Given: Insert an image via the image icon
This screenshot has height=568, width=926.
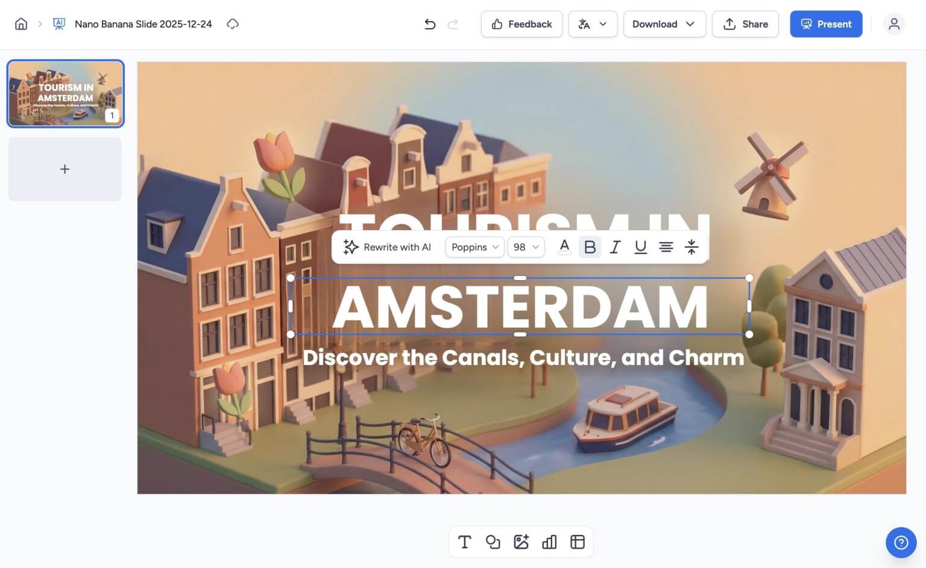Looking at the screenshot, I should point(521,541).
